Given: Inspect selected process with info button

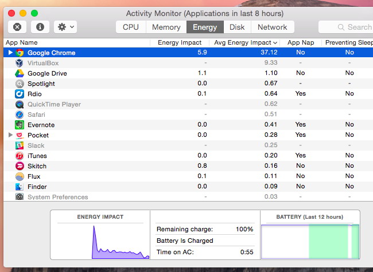Looking at the screenshot, I should point(40,27).
